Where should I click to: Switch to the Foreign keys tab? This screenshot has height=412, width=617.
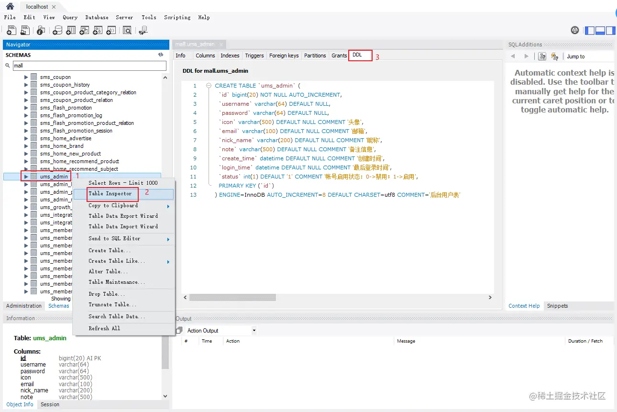click(x=284, y=56)
